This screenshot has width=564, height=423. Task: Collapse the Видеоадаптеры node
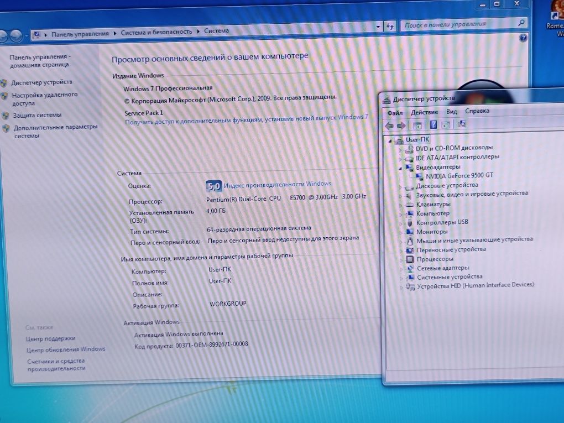click(x=400, y=168)
